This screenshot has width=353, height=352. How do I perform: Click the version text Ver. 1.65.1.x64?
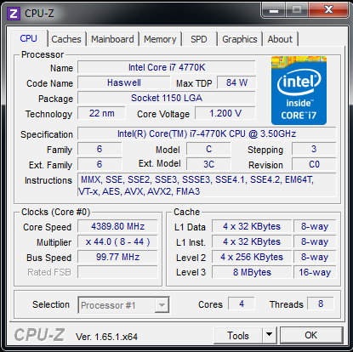106,337
